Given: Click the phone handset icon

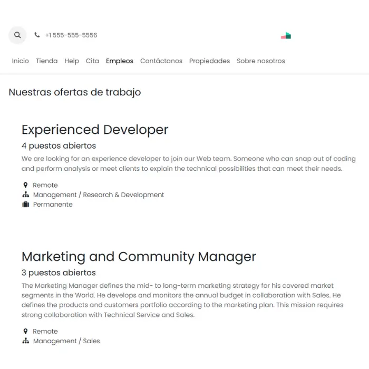Looking at the screenshot, I should [37, 35].
